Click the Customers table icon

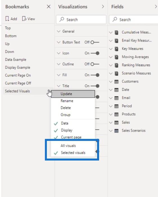point(116,82)
